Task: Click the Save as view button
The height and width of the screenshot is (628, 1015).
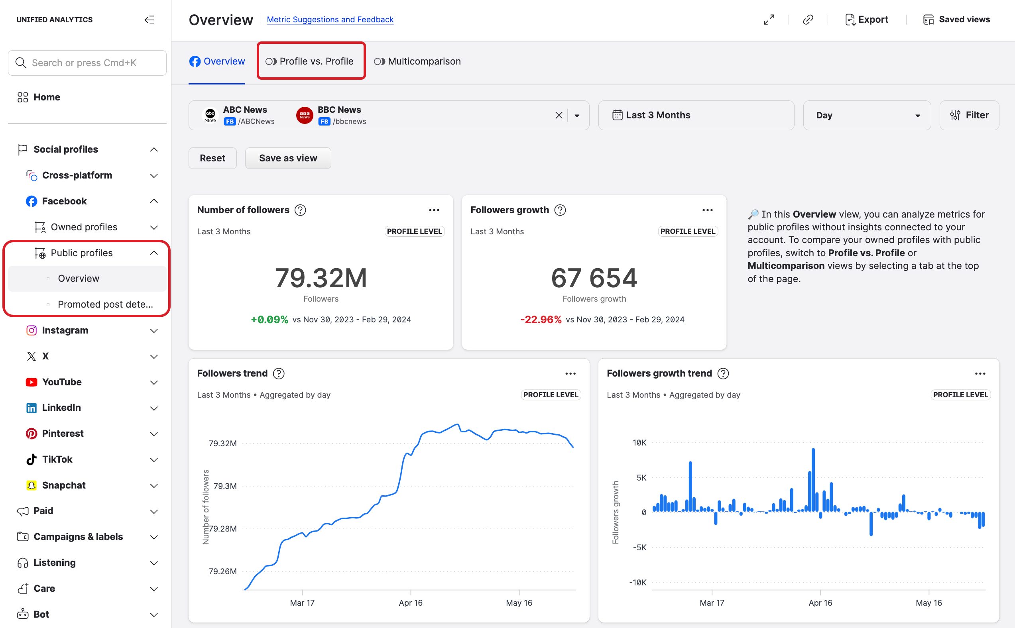Action: [287, 158]
